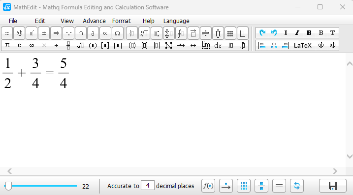
Task: Click the bottom blue matrix grid button
Action: (244, 186)
